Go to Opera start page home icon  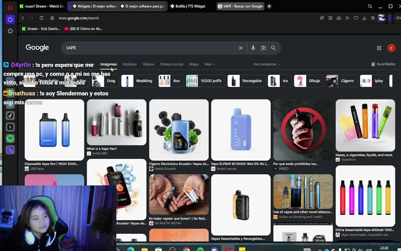pyautogui.click(x=10, y=19)
